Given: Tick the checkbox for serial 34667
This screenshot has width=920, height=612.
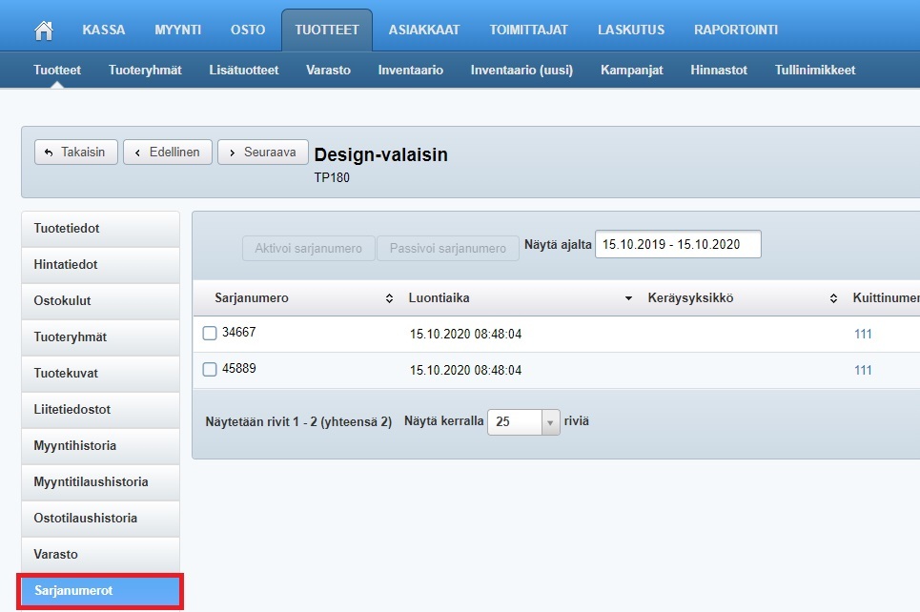Looking at the screenshot, I should tap(210, 333).
